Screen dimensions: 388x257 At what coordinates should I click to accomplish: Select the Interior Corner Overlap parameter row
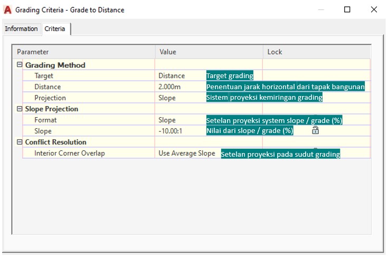[x=70, y=153]
